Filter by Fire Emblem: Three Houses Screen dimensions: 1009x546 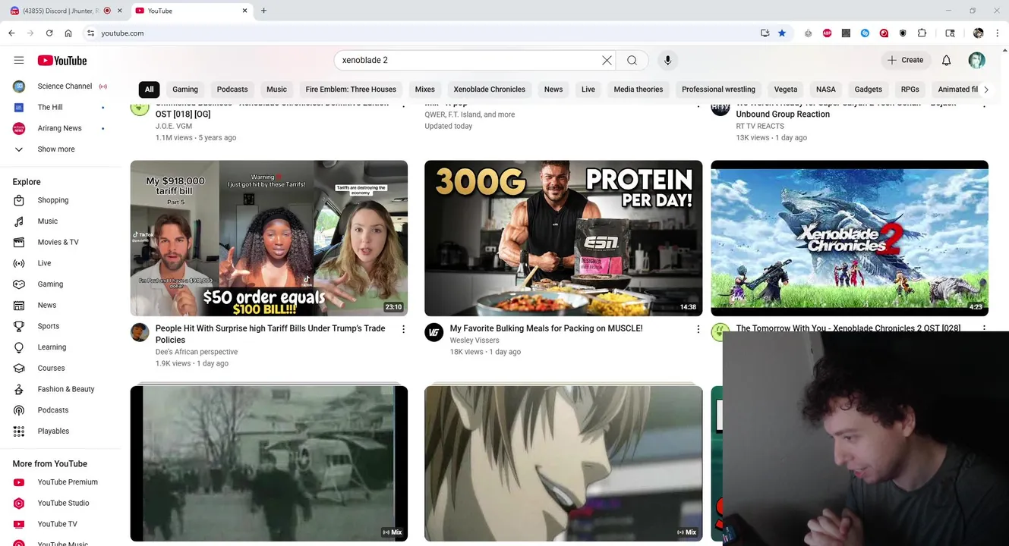click(x=351, y=89)
